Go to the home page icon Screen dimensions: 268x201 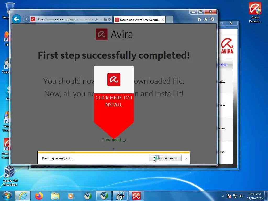199,19
